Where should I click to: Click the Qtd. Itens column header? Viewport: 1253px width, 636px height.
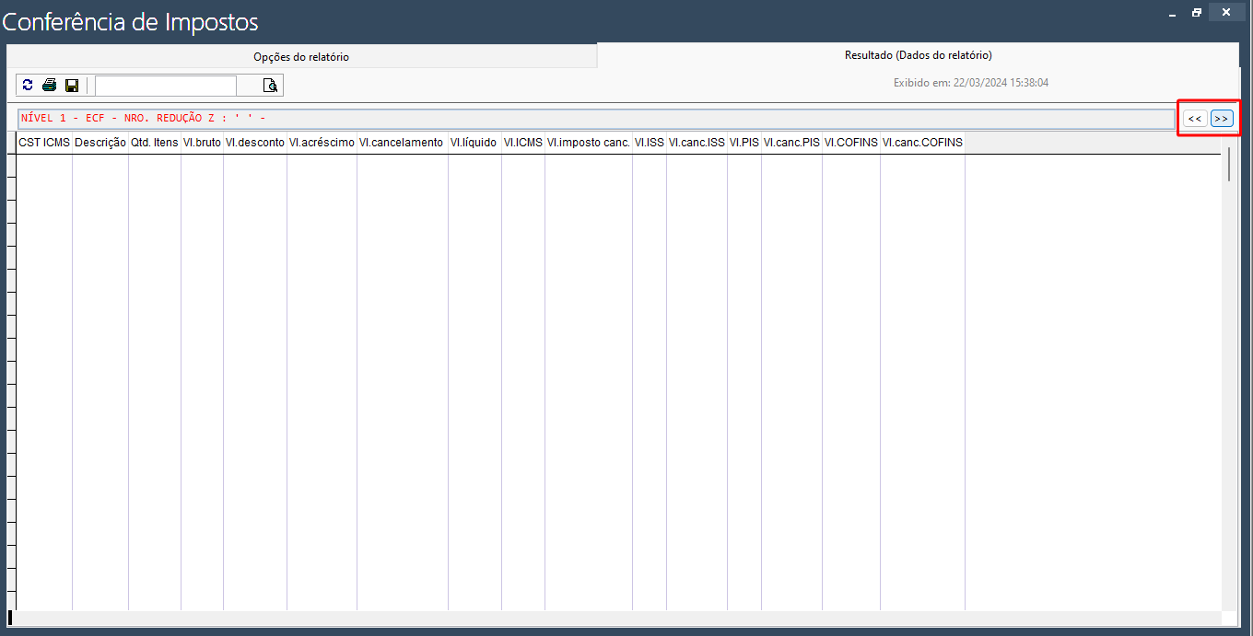tap(155, 143)
